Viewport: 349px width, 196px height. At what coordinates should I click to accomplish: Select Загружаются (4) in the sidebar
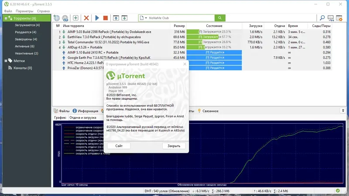point(27,25)
